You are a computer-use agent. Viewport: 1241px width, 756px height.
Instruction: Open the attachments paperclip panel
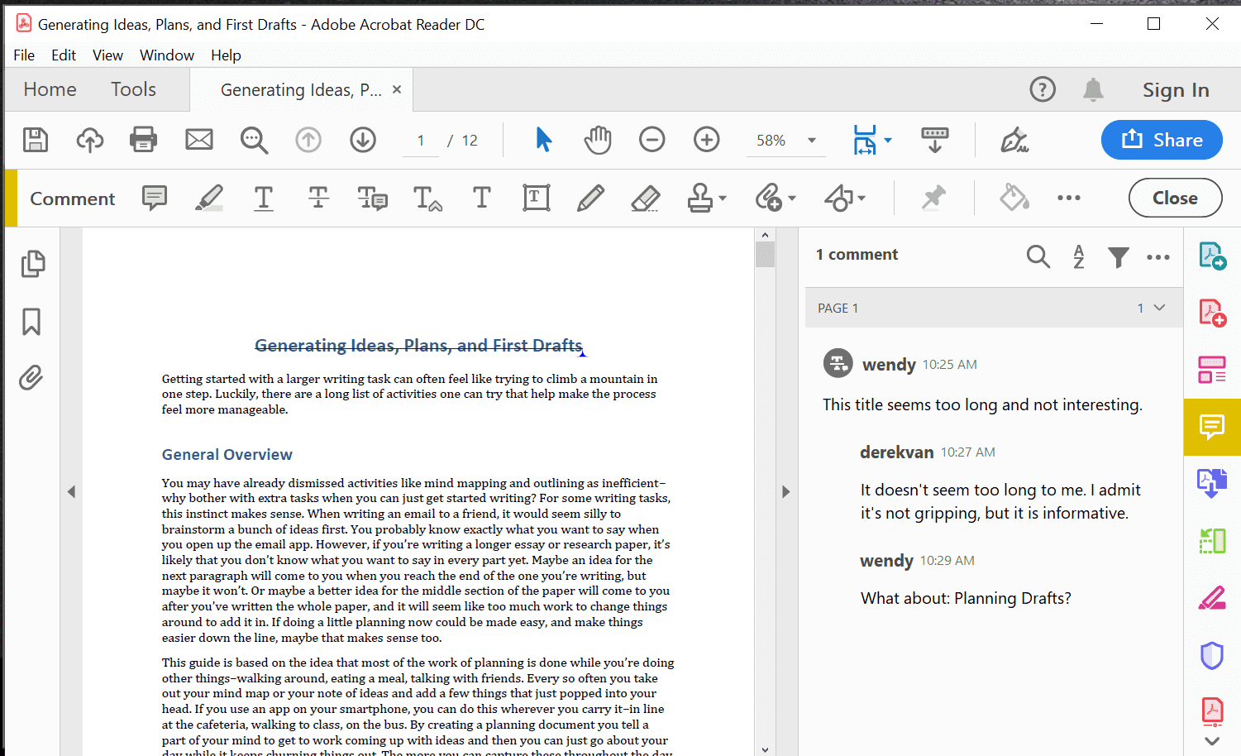pyautogui.click(x=31, y=377)
